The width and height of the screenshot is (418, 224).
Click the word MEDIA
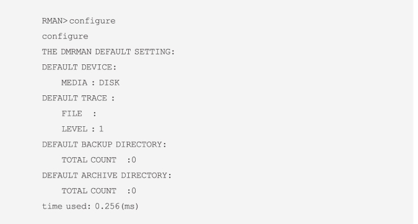point(74,82)
